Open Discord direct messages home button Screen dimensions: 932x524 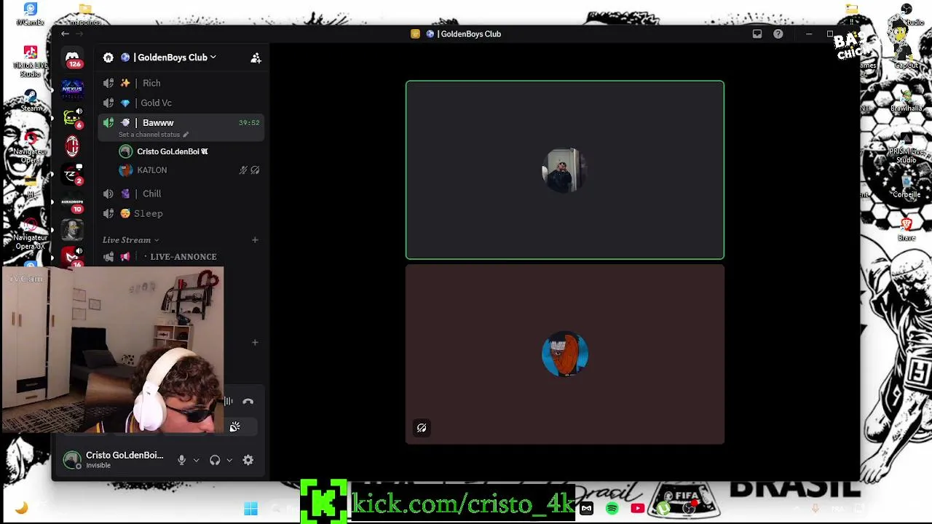click(x=72, y=57)
